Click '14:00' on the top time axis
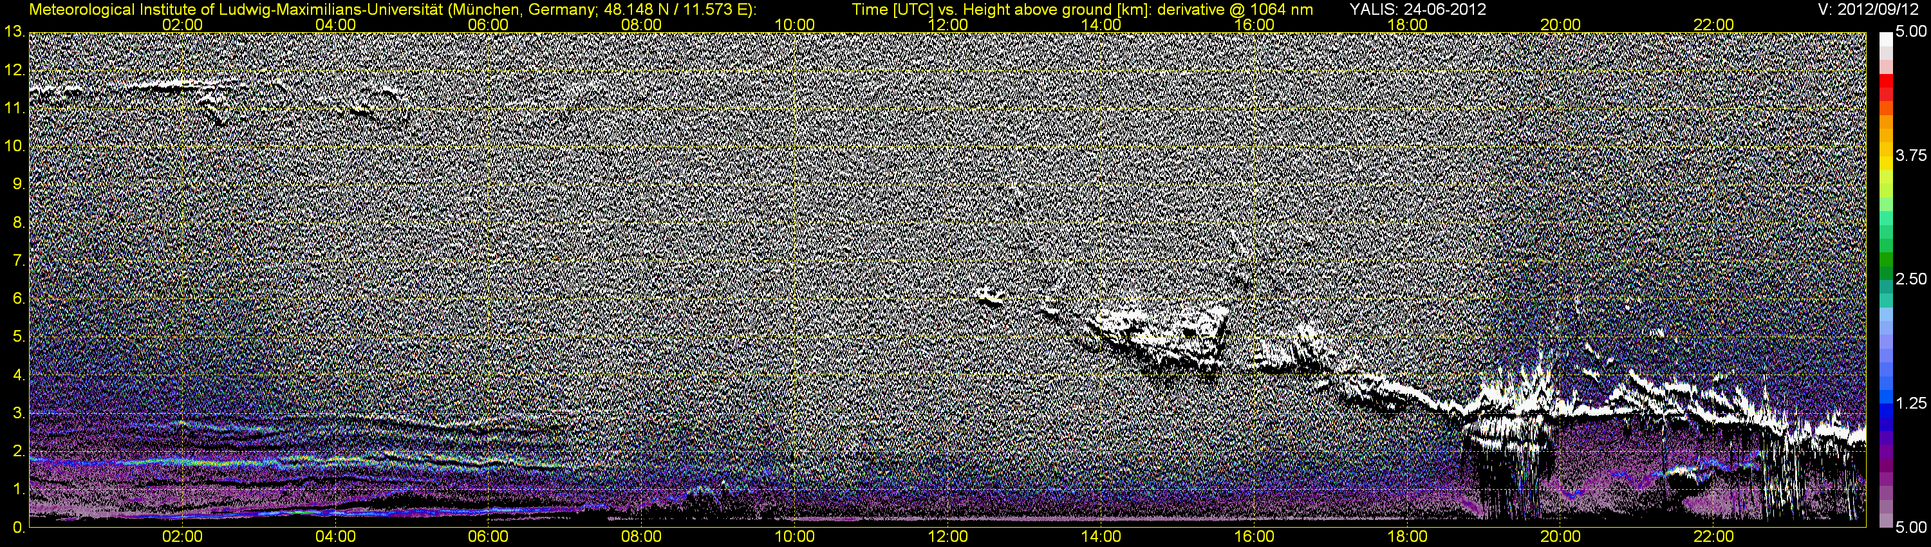This screenshot has height=547, width=1931. [1101, 24]
